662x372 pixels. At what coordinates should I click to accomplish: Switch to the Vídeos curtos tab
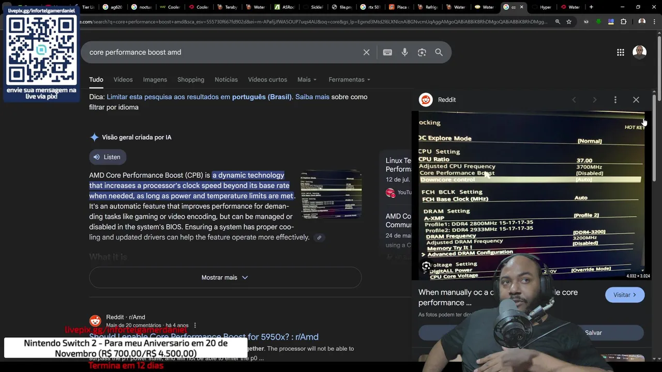pos(267,80)
